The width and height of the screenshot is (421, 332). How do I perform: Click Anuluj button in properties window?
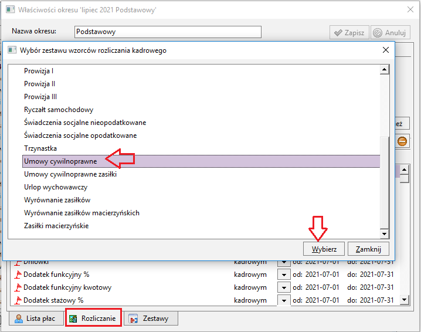(x=391, y=33)
